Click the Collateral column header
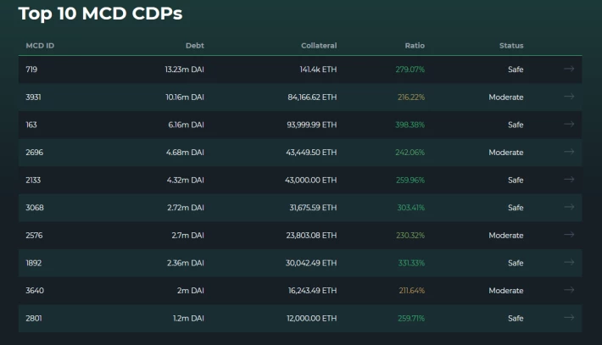Screen dimensions: 602x345 (319, 46)
